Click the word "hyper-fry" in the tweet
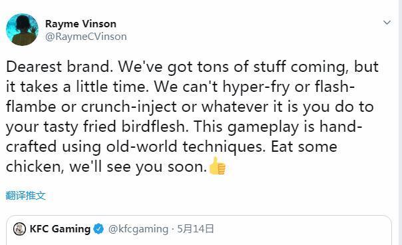402x245 pixels. (x=256, y=87)
